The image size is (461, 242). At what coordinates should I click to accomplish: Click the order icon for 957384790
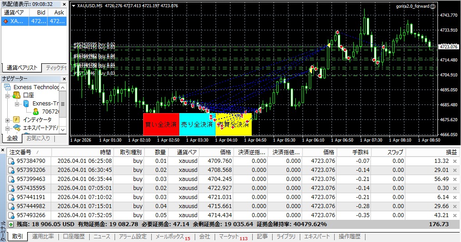tap(11, 161)
